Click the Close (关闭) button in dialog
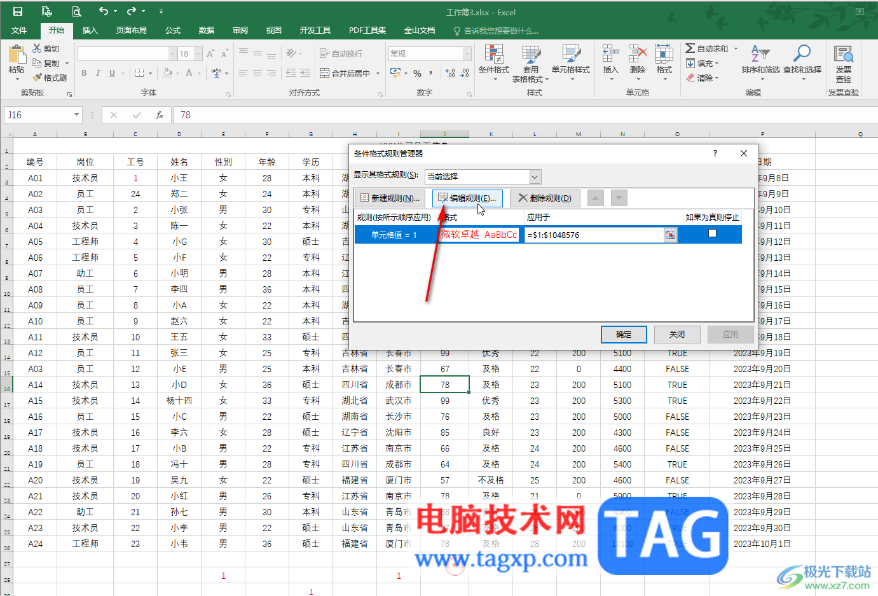The height and width of the screenshot is (596, 878). point(677,335)
